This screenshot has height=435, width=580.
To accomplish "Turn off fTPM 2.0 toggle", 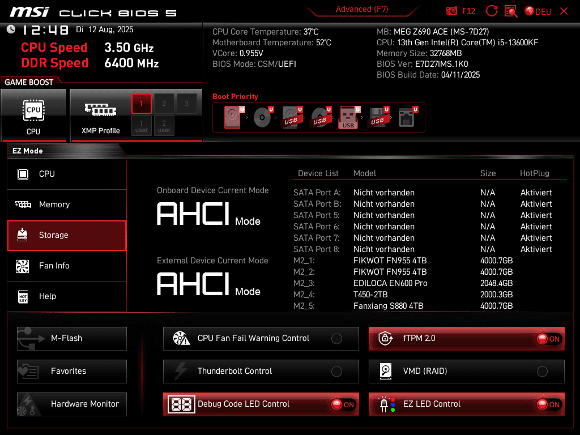I will pyautogui.click(x=549, y=339).
